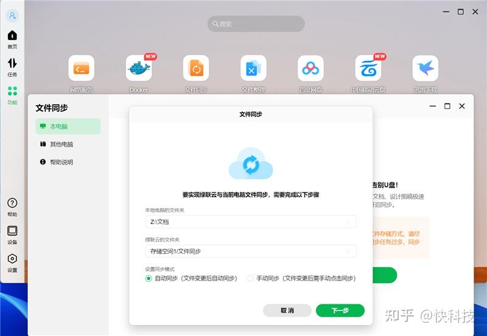
Task: Launch the 网络服务 app icon
Action: 82,68
